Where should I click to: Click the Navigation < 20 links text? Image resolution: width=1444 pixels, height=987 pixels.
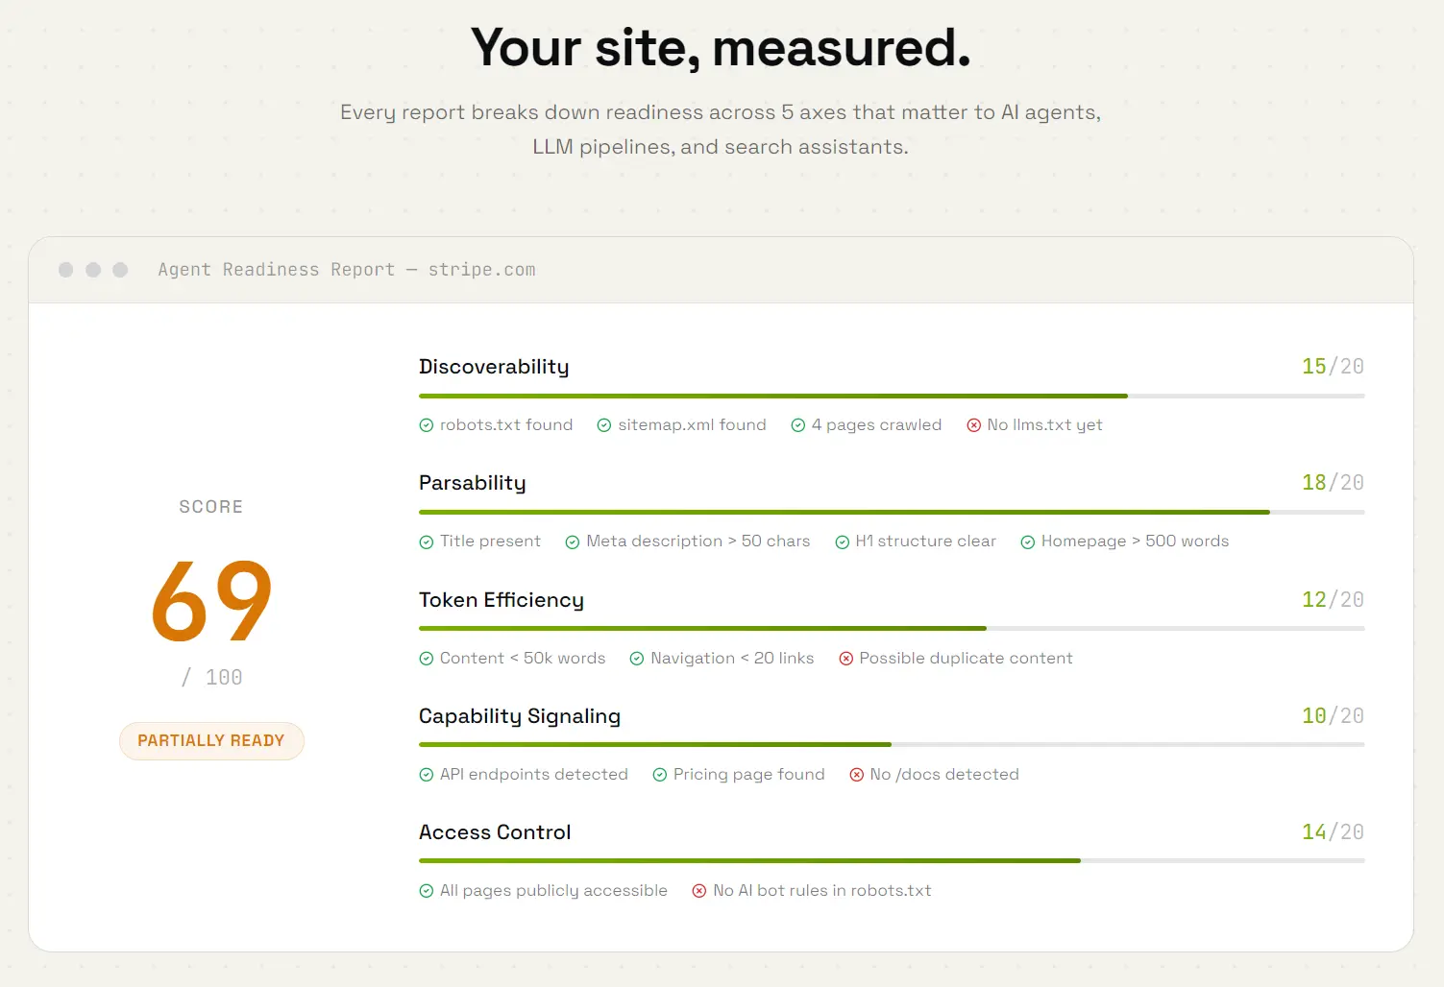click(732, 659)
